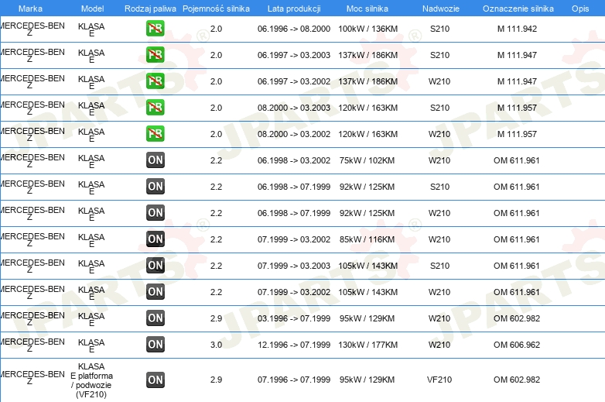
Task: Click the ON diesel icon in the 75kW / 102KM row
Action: [156, 160]
